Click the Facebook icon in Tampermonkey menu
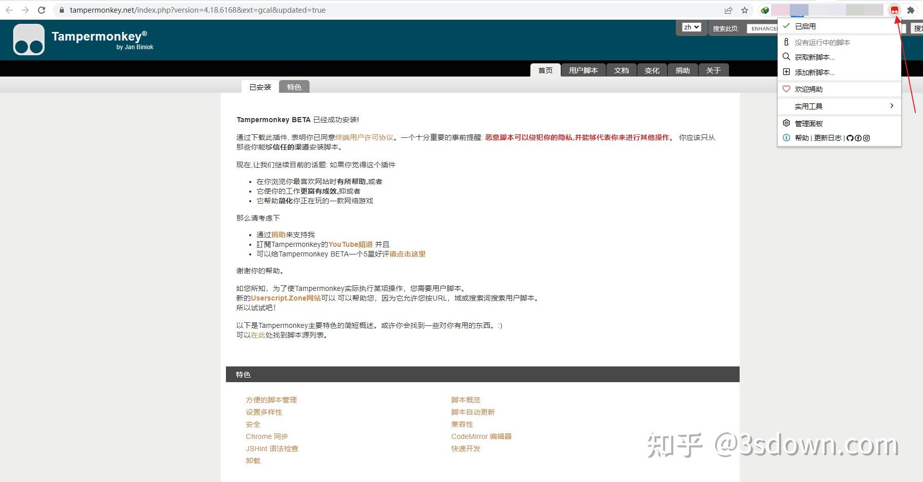 tap(858, 138)
